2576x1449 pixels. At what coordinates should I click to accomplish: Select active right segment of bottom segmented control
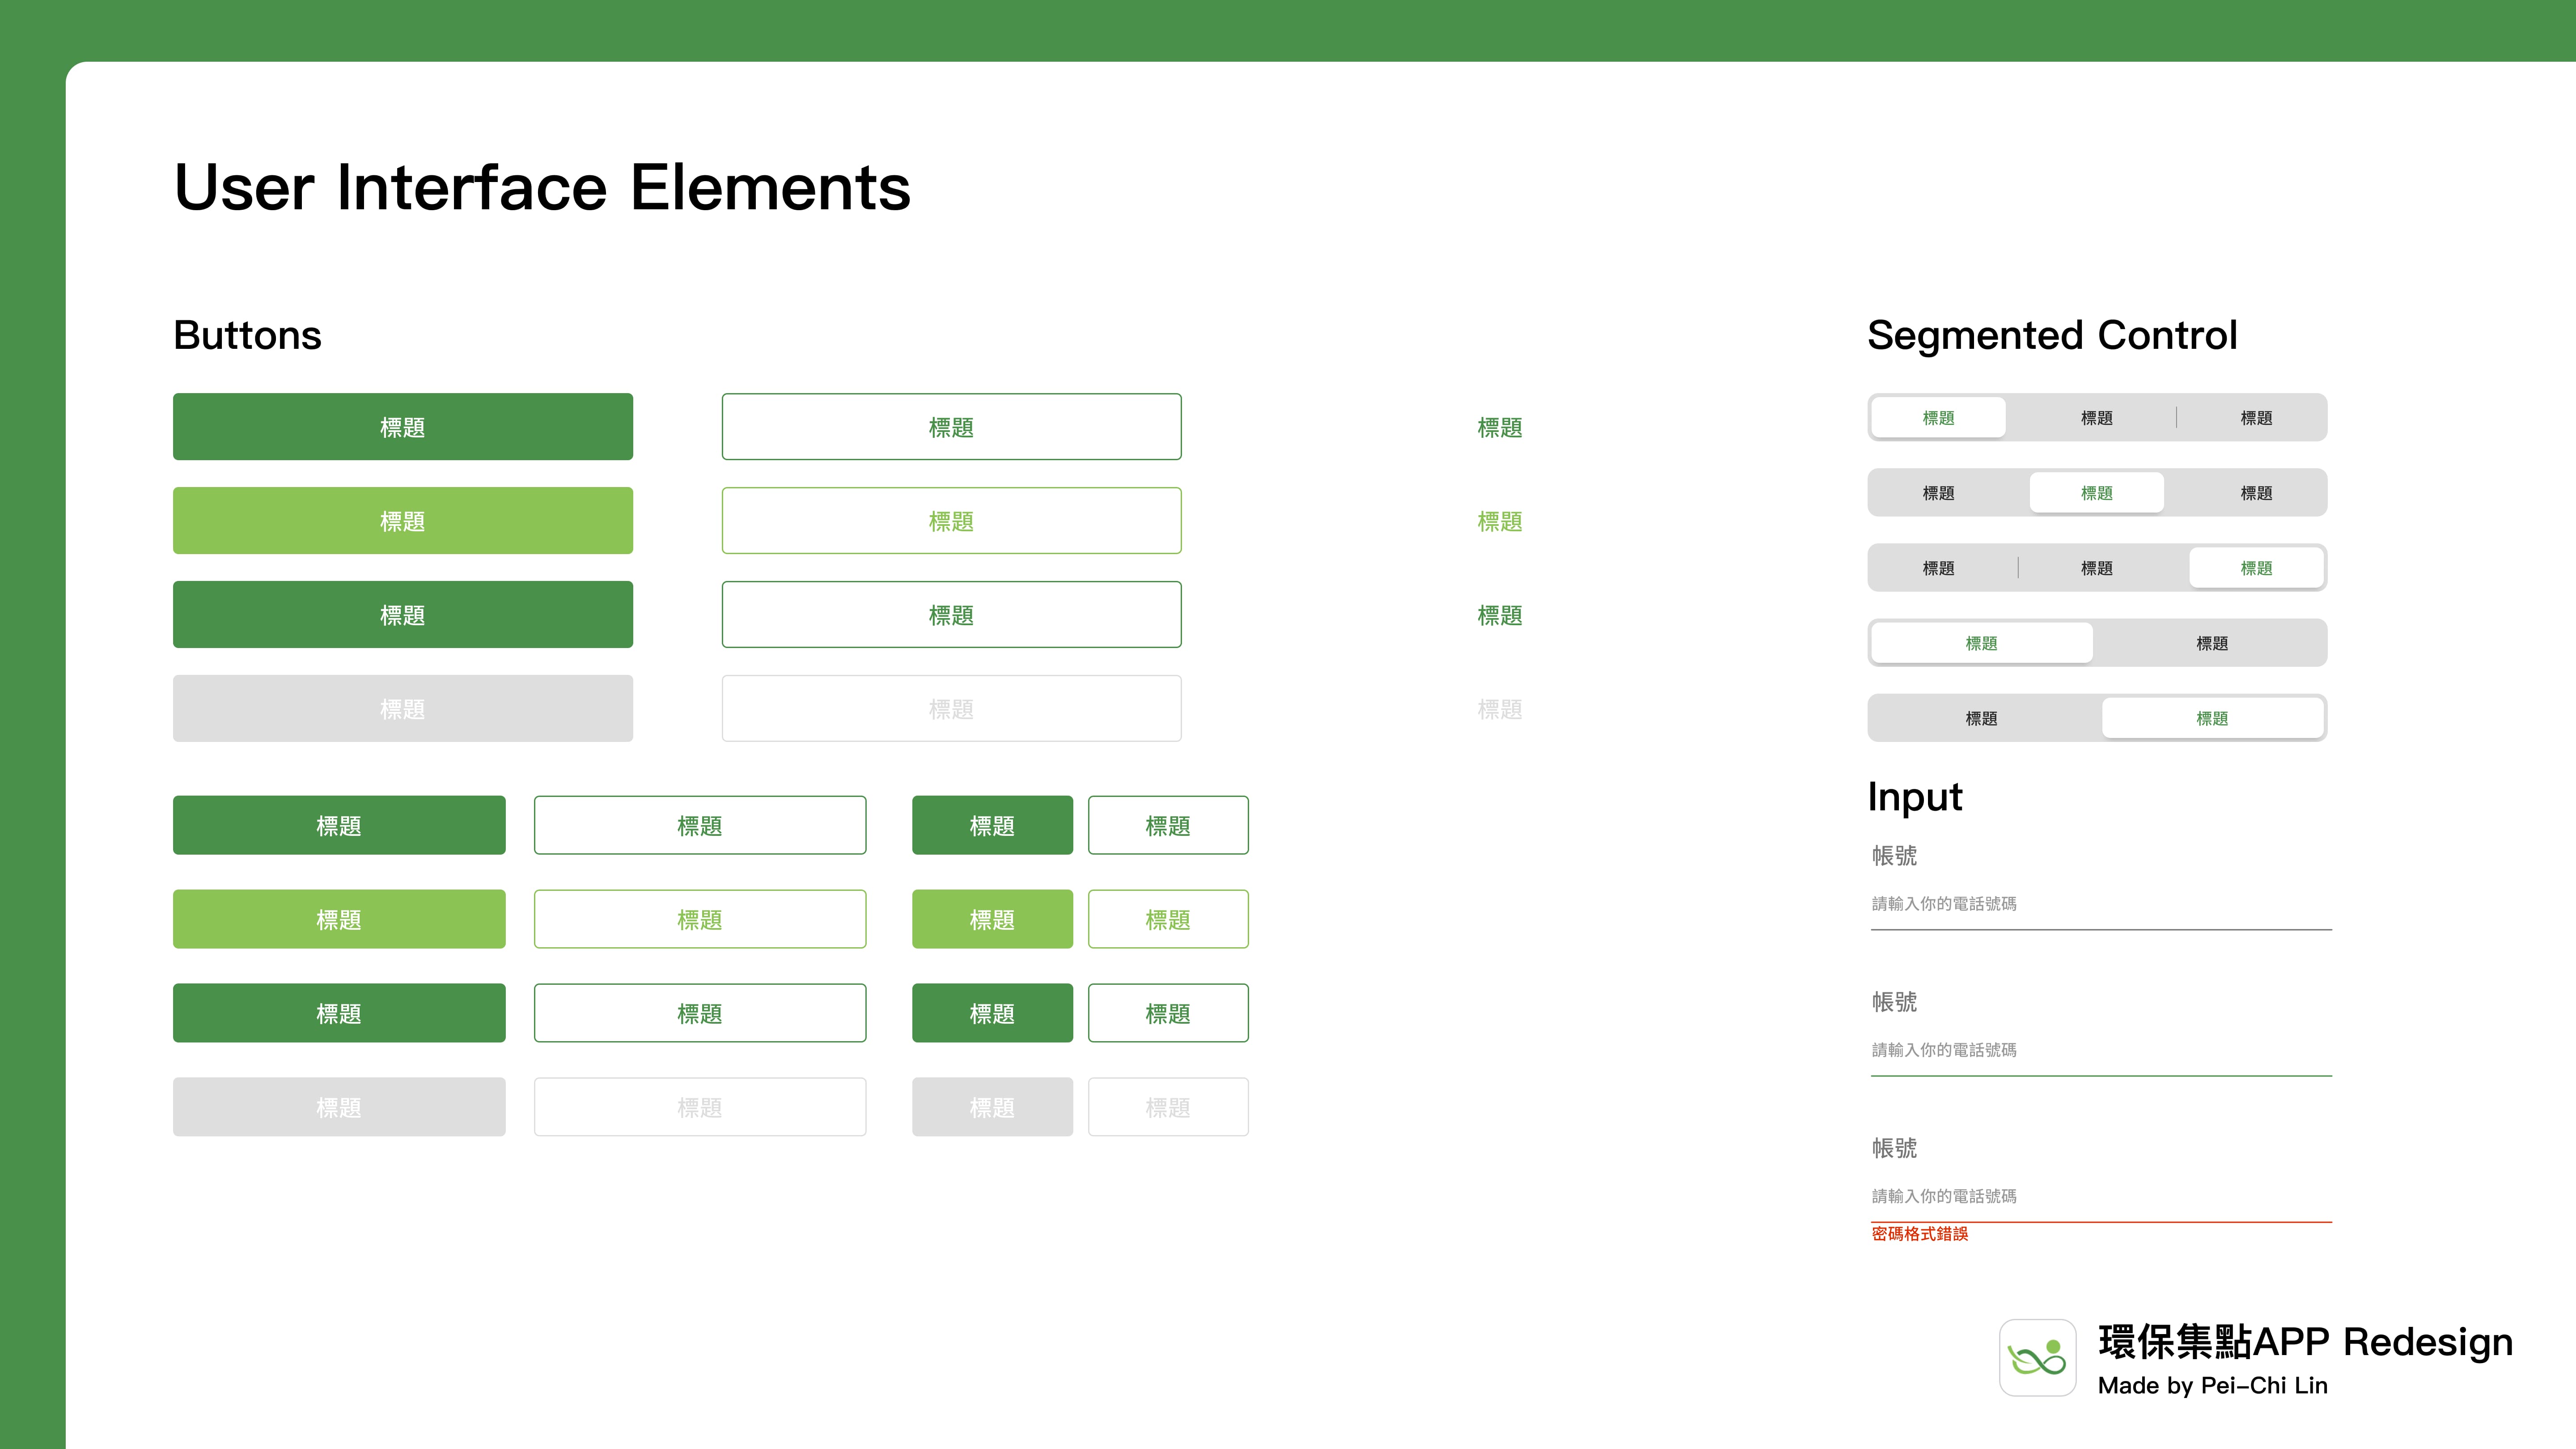[2212, 718]
